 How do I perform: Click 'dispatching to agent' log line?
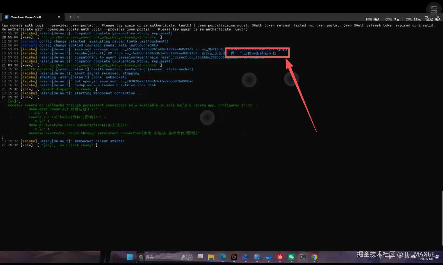pos(133,57)
